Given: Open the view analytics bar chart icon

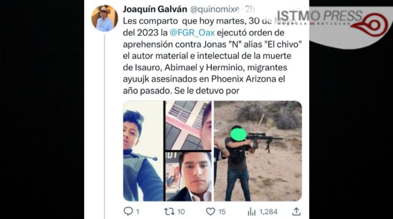Looking at the screenshot, I should 252,212.
